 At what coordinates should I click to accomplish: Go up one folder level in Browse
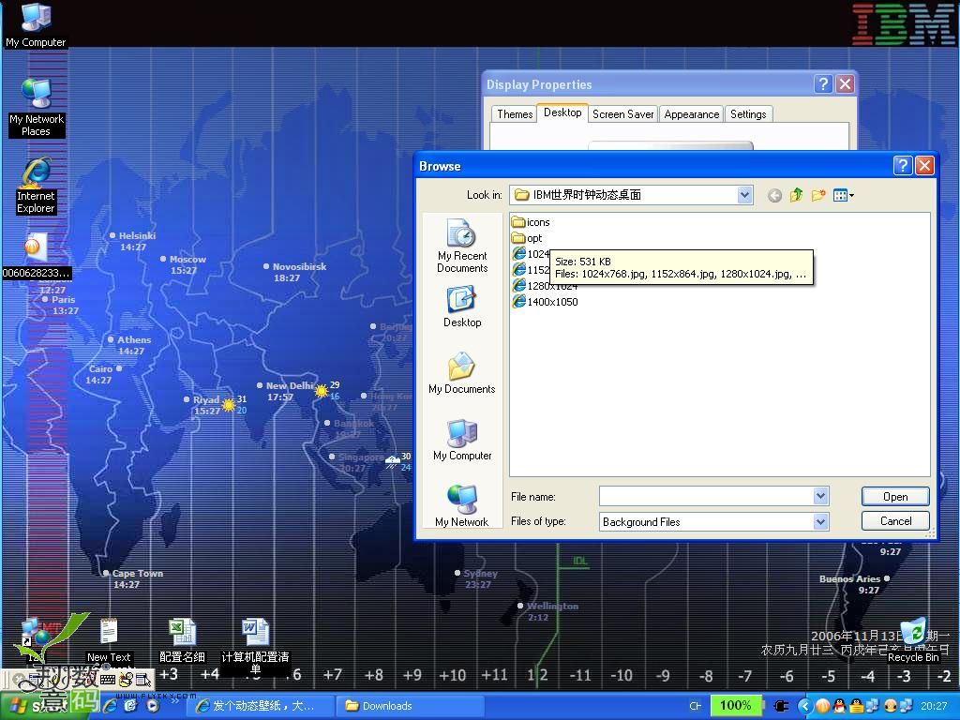point(796,195)
